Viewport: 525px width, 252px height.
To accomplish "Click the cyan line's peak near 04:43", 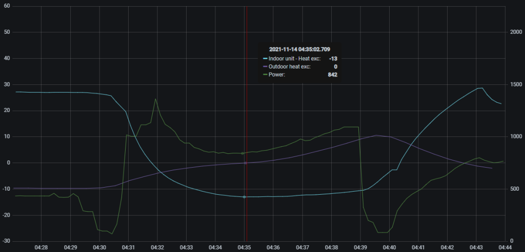I will 480,88.
